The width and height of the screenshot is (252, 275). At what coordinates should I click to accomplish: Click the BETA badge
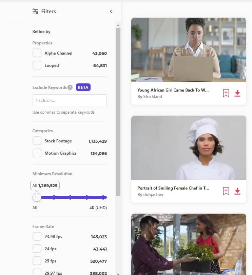point(83,87)
